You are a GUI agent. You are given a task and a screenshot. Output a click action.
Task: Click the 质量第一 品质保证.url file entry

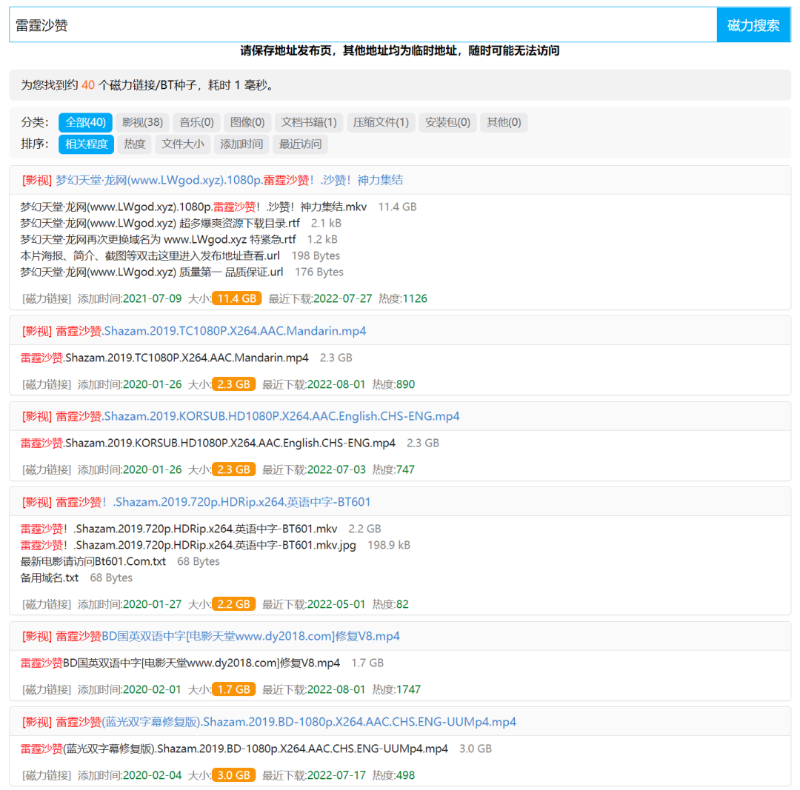pos(152,272)
